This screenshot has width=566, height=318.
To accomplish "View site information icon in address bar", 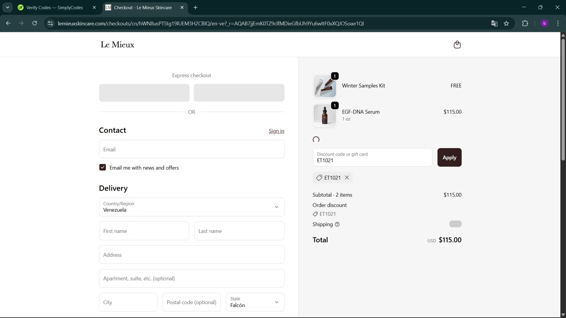I will 50,23.
